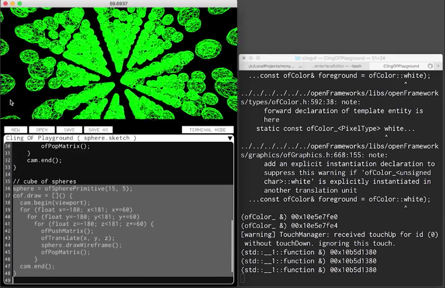This screenshot has width=445, height=288.
Task: Select the xInterfaceEditor bash terminal tab
Action: tap(336, 66)
